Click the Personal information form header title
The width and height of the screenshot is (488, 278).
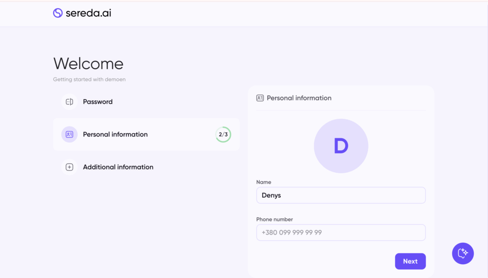click(x=299, y=98)
